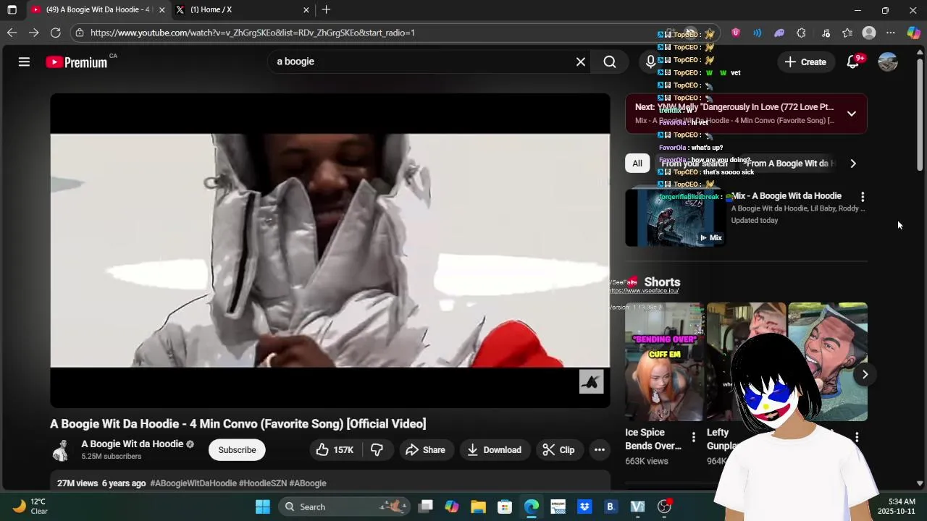Go to YouTube Premium home logo
Image resolution: width=927 pixels, height=521 pixels.
click(x=76, y=62)
